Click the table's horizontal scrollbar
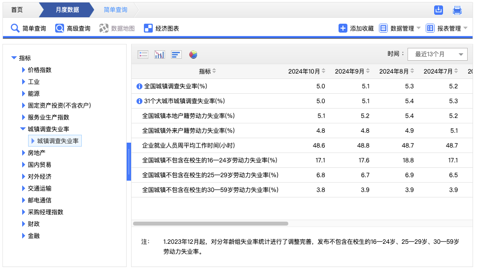The width and height of the screenshot is (478, 269). coord(210,224)
